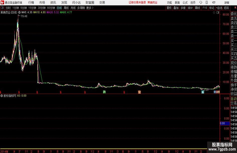Click the 财 event marker

215,92
